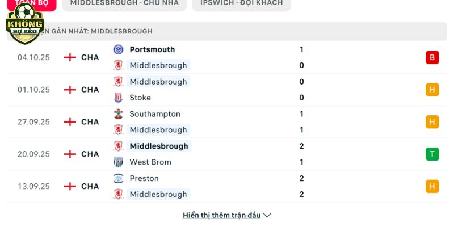Click the Southampton club crest icon

118,114
